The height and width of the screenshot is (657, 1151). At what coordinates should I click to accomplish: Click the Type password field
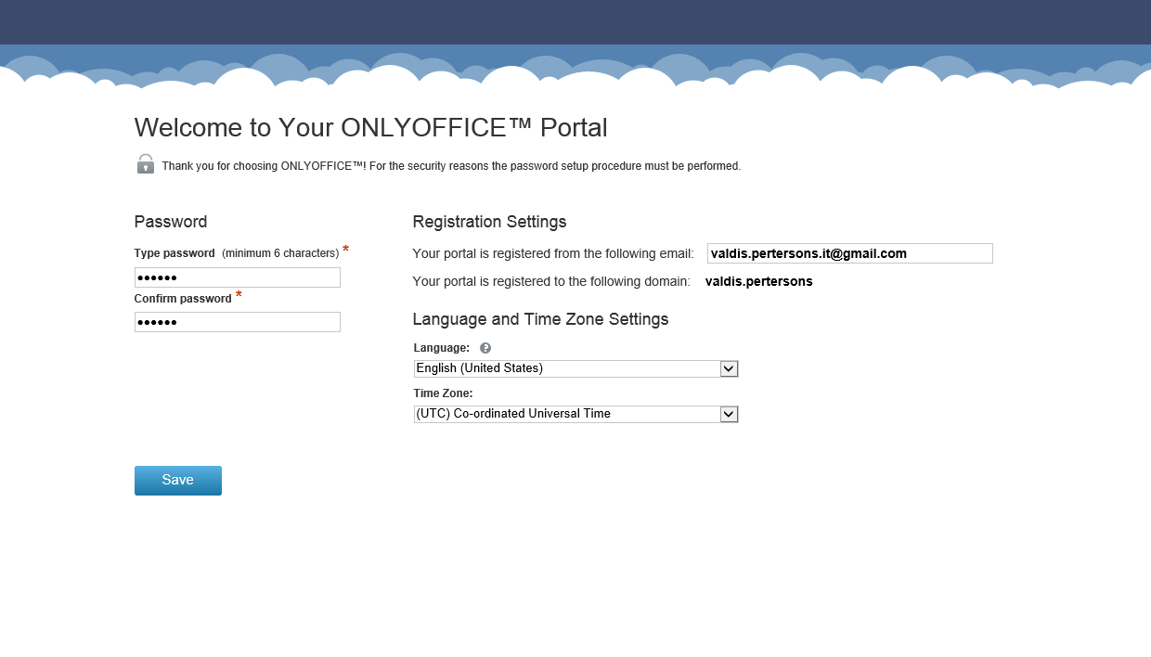238,277
